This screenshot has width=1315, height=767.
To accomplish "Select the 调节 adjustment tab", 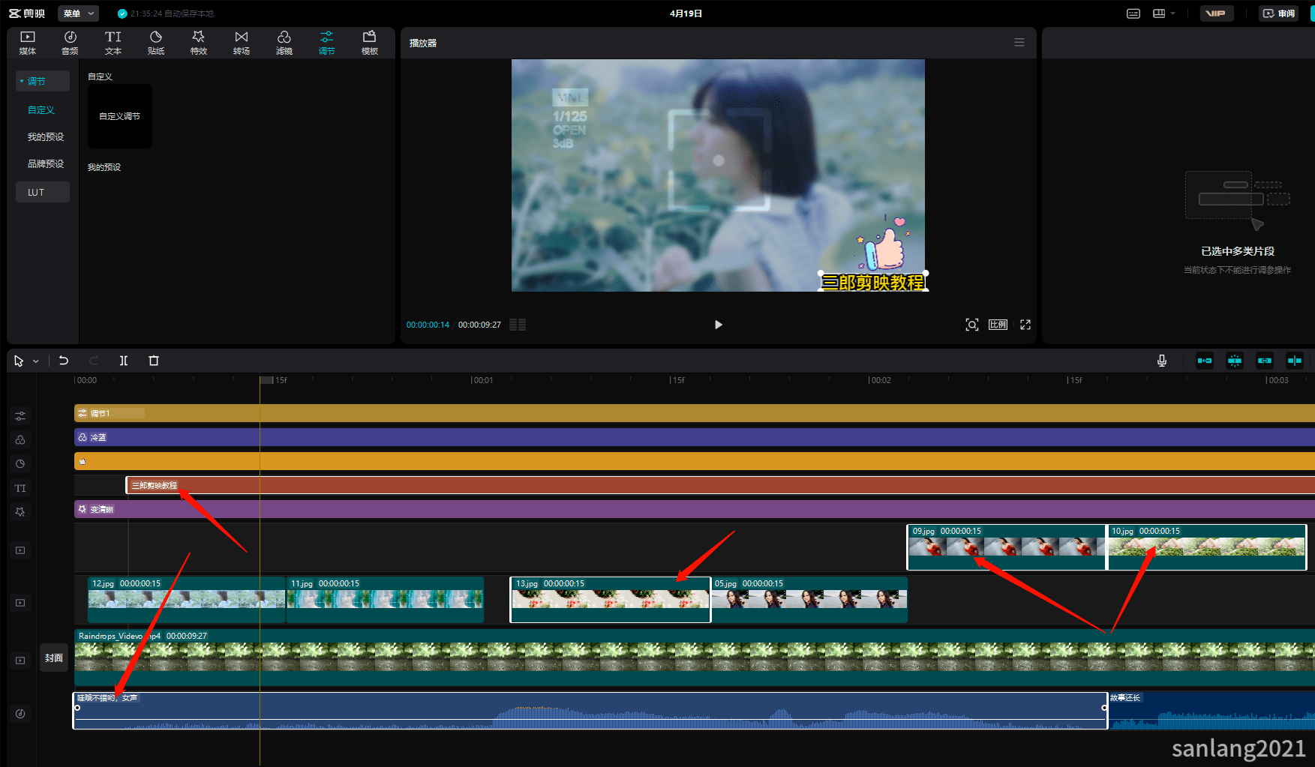I will point(327,43).
